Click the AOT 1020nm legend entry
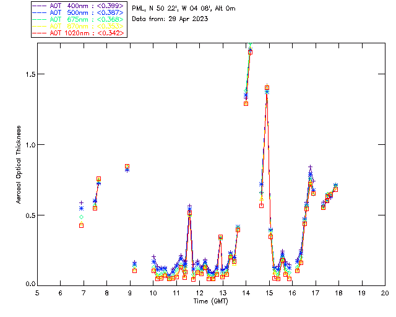The image size is (396, 317). [87, 33]
